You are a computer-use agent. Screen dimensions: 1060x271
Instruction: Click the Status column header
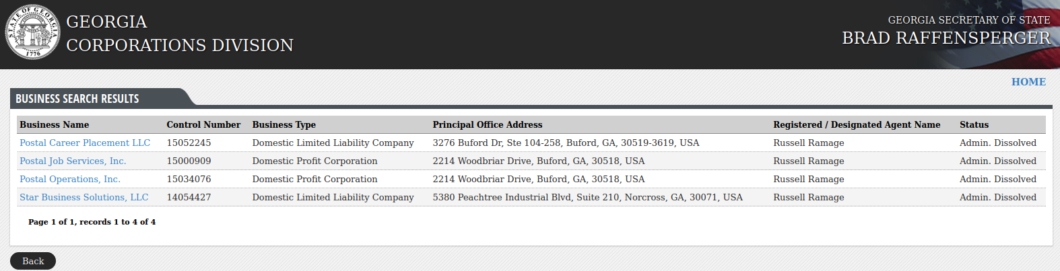[x=974, y=124]
